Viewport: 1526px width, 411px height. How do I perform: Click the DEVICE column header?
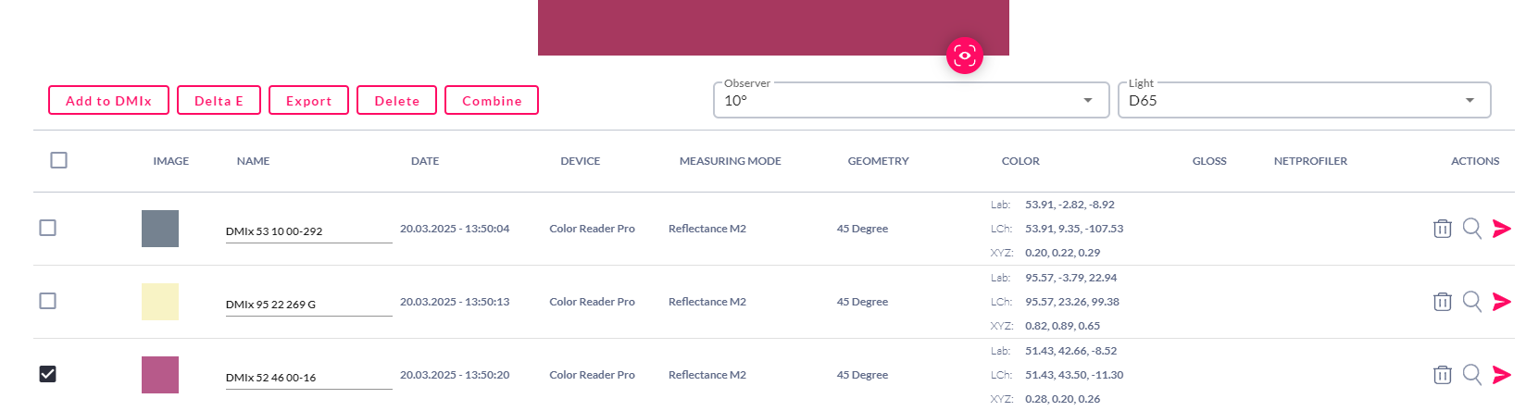(580, 161)
